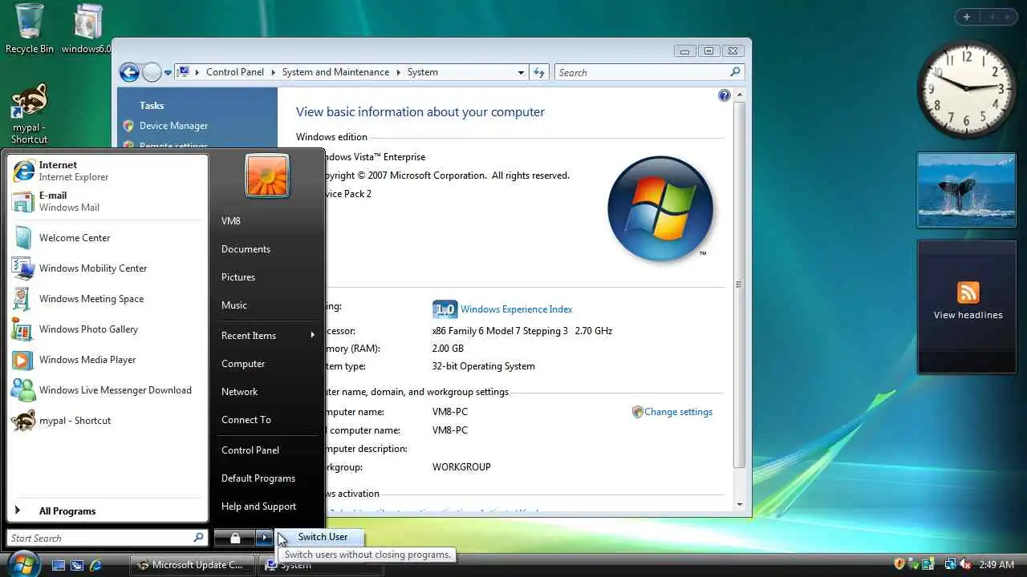Click the lock computer button
1027x577 pixels.
pos(235,538)
